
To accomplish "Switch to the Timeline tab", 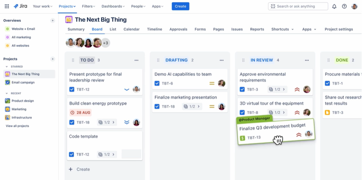I will tap(154, 29).
